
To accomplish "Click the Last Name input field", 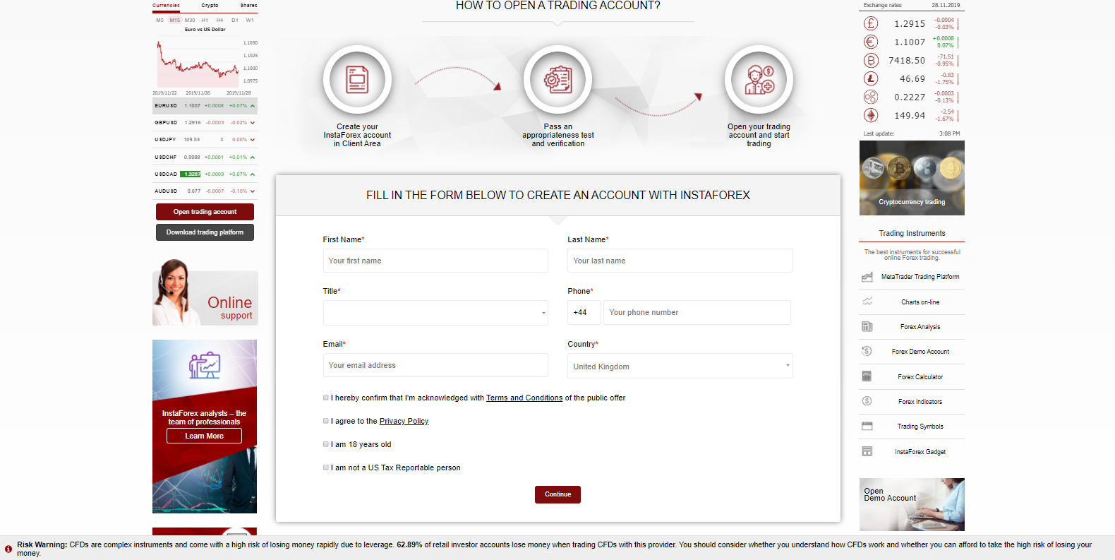I will point(680,261).
